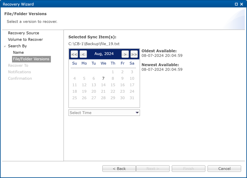This screenshot has height=178, width=247.
Task: Click day 25 in the calendar
Action: [x=75, y=98]
